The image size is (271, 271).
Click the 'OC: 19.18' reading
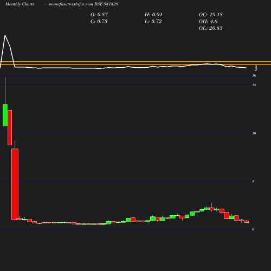(210, 15)
